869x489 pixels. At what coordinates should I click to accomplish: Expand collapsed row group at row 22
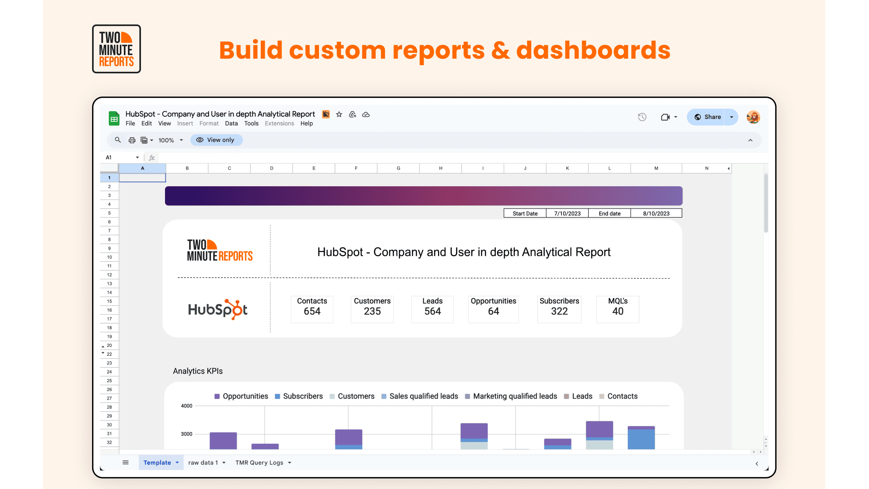click(x=103, y=353)
